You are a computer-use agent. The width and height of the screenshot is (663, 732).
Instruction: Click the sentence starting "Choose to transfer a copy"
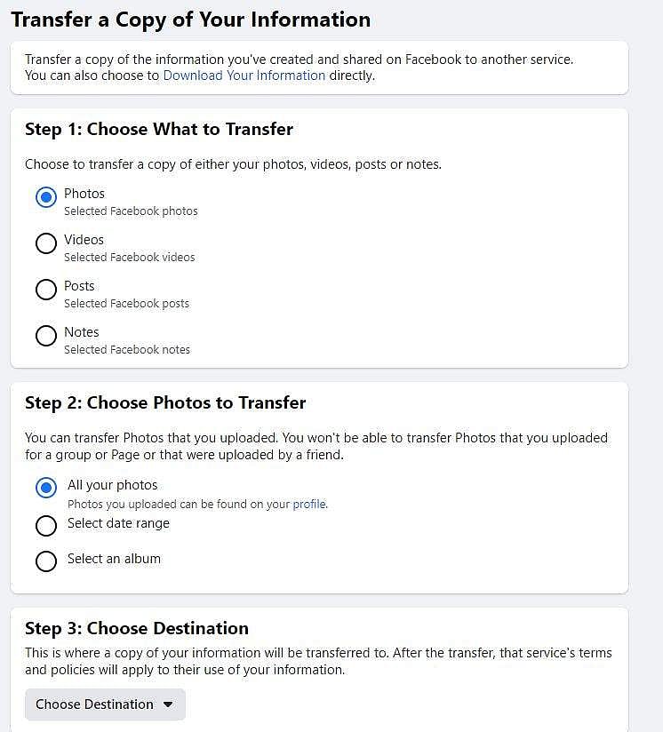tap(233, 164)
